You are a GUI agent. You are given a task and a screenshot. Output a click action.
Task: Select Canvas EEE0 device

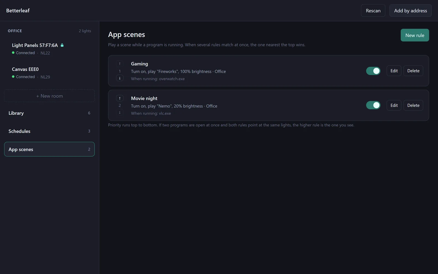(49, 73)
